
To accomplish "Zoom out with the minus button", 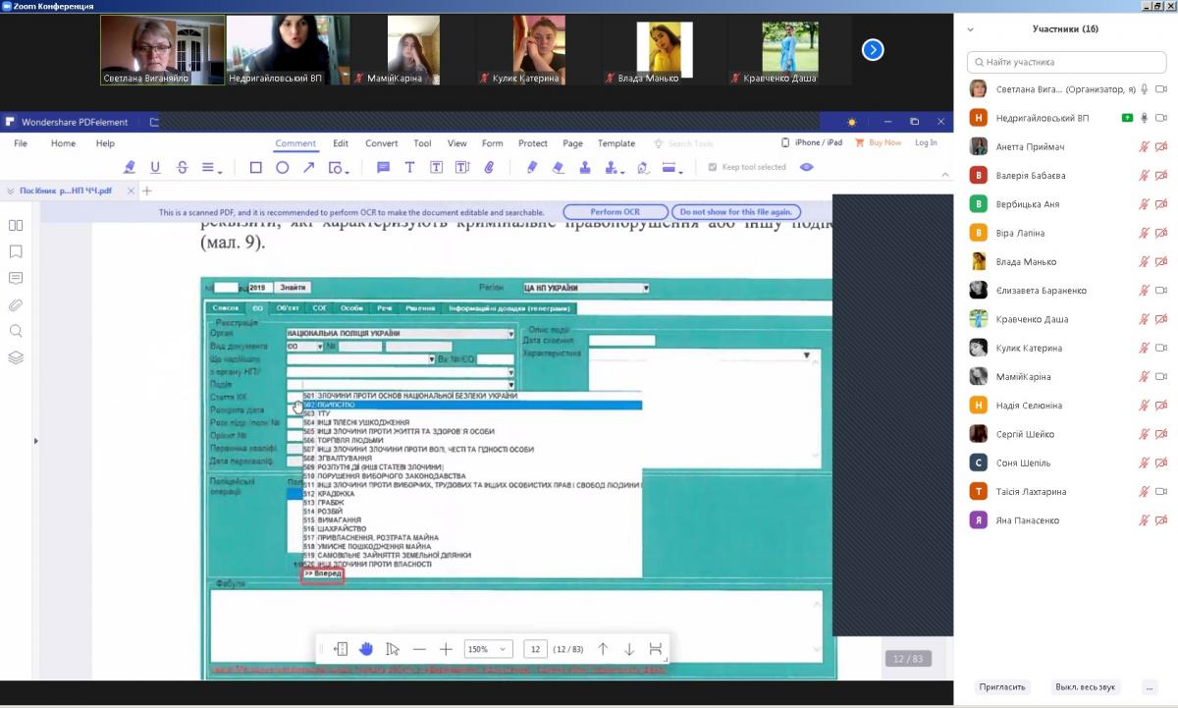I will pos(419,649).
